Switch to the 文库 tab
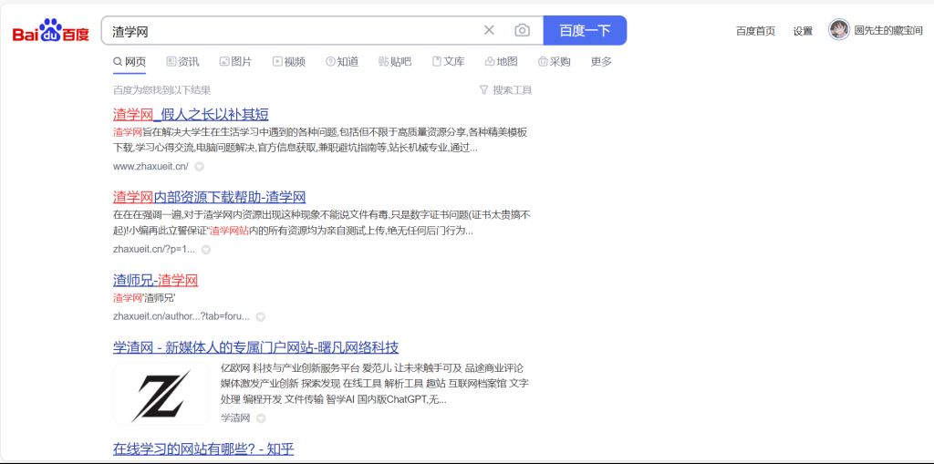The height and width of the screenshot is (464, 934). click(x=448, y=61)
